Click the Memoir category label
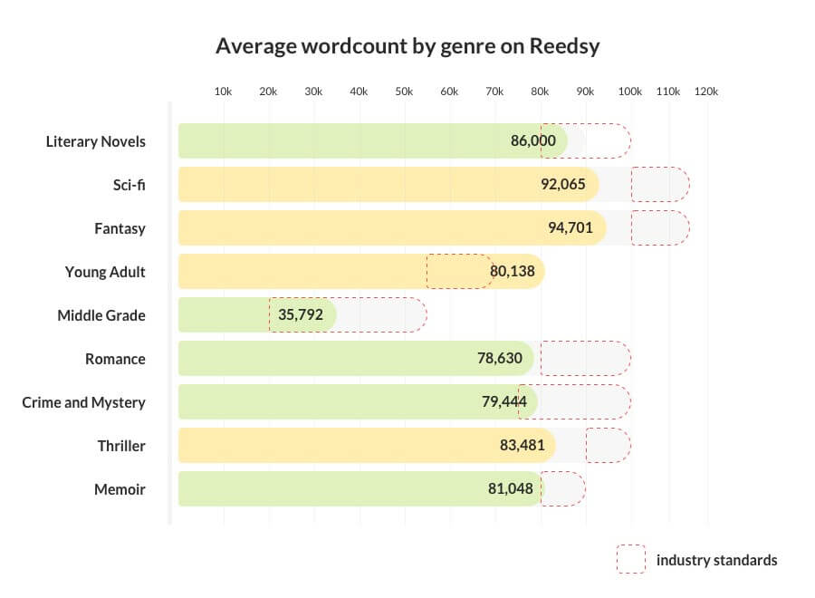Viewport: 815px width, 598px height. click(x=120, y=489)
